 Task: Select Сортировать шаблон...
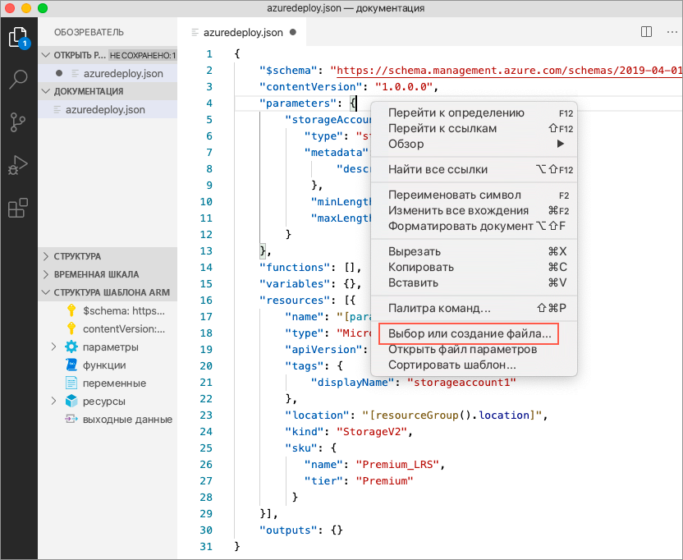[x=474, y=365]
